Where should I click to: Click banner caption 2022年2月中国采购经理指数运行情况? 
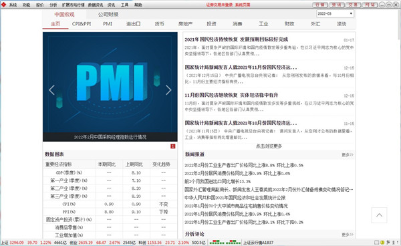click(110, 137)
